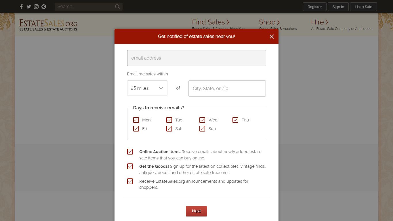Screen dimensions: 393x221
Task: Uncheck the Tue checkbox
Action: [x=169, y=120]
